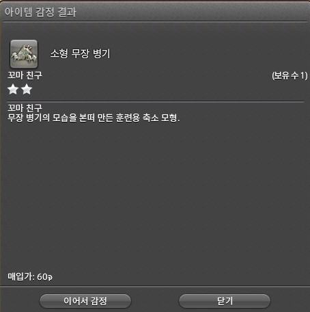The width and height of the screenshot is (310, 312).
Task: Click the 매입가 purchase price label
Action: [x=21, y=276]
